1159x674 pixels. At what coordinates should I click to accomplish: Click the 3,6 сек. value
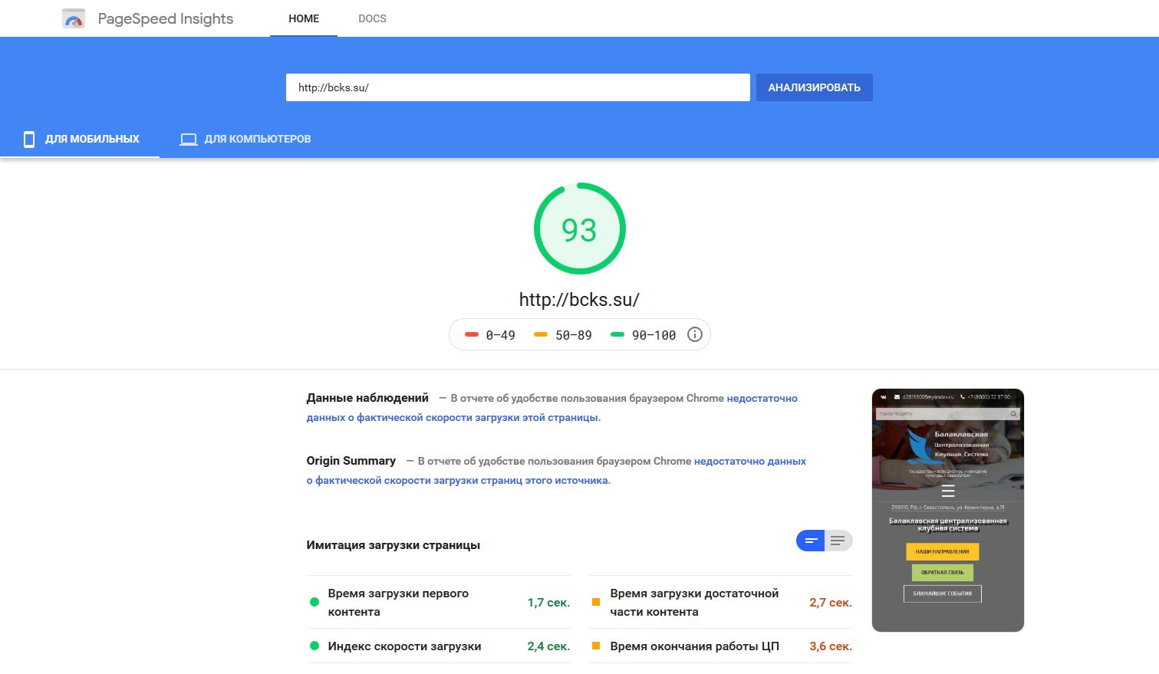(x=831, y=646)
